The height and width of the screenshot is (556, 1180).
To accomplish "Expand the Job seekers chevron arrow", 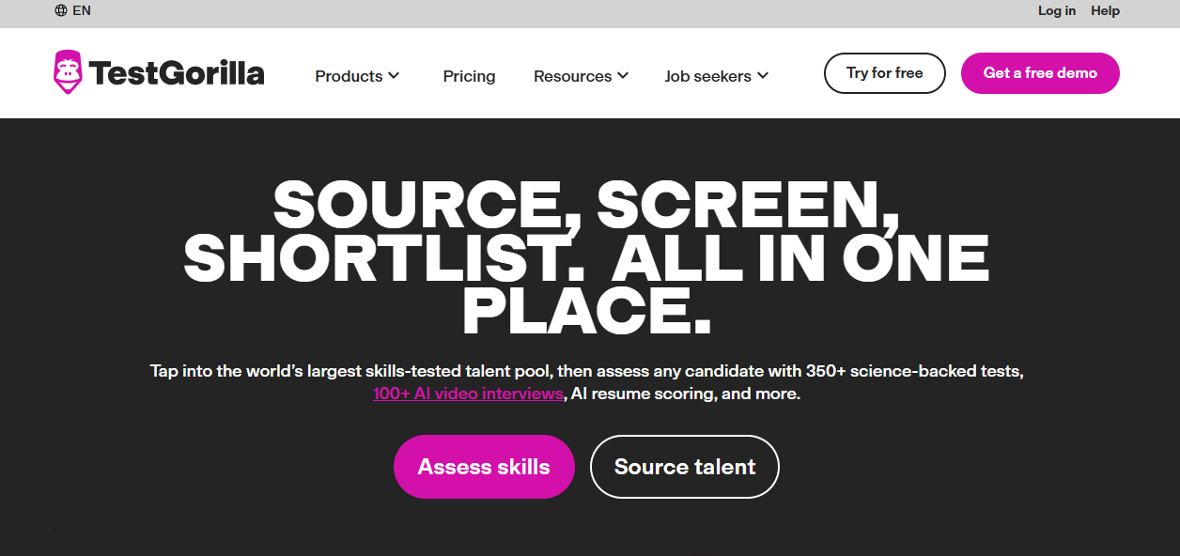I will click(763, 76).
